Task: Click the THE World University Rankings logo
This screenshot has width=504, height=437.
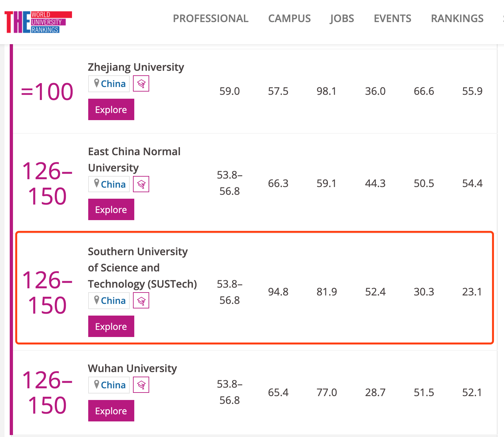Action: [x=38, y=22]
